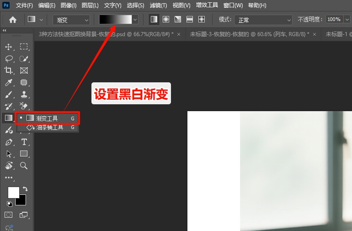Select the Rectangle shape tool

24,154
